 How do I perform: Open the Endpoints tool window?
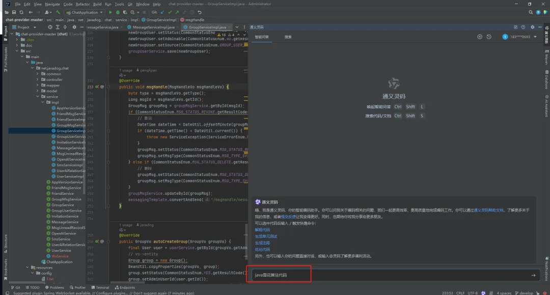click(125, 288)
